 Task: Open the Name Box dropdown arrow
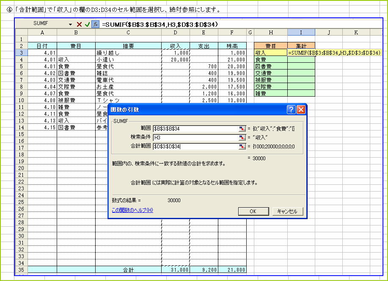(70, 24)
